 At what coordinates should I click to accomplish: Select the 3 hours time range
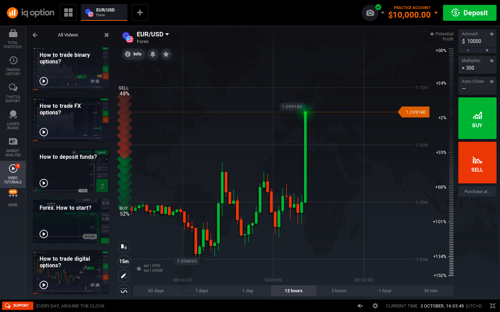point(339,291)
